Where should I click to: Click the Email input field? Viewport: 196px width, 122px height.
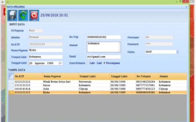click(x=104, y=57)
